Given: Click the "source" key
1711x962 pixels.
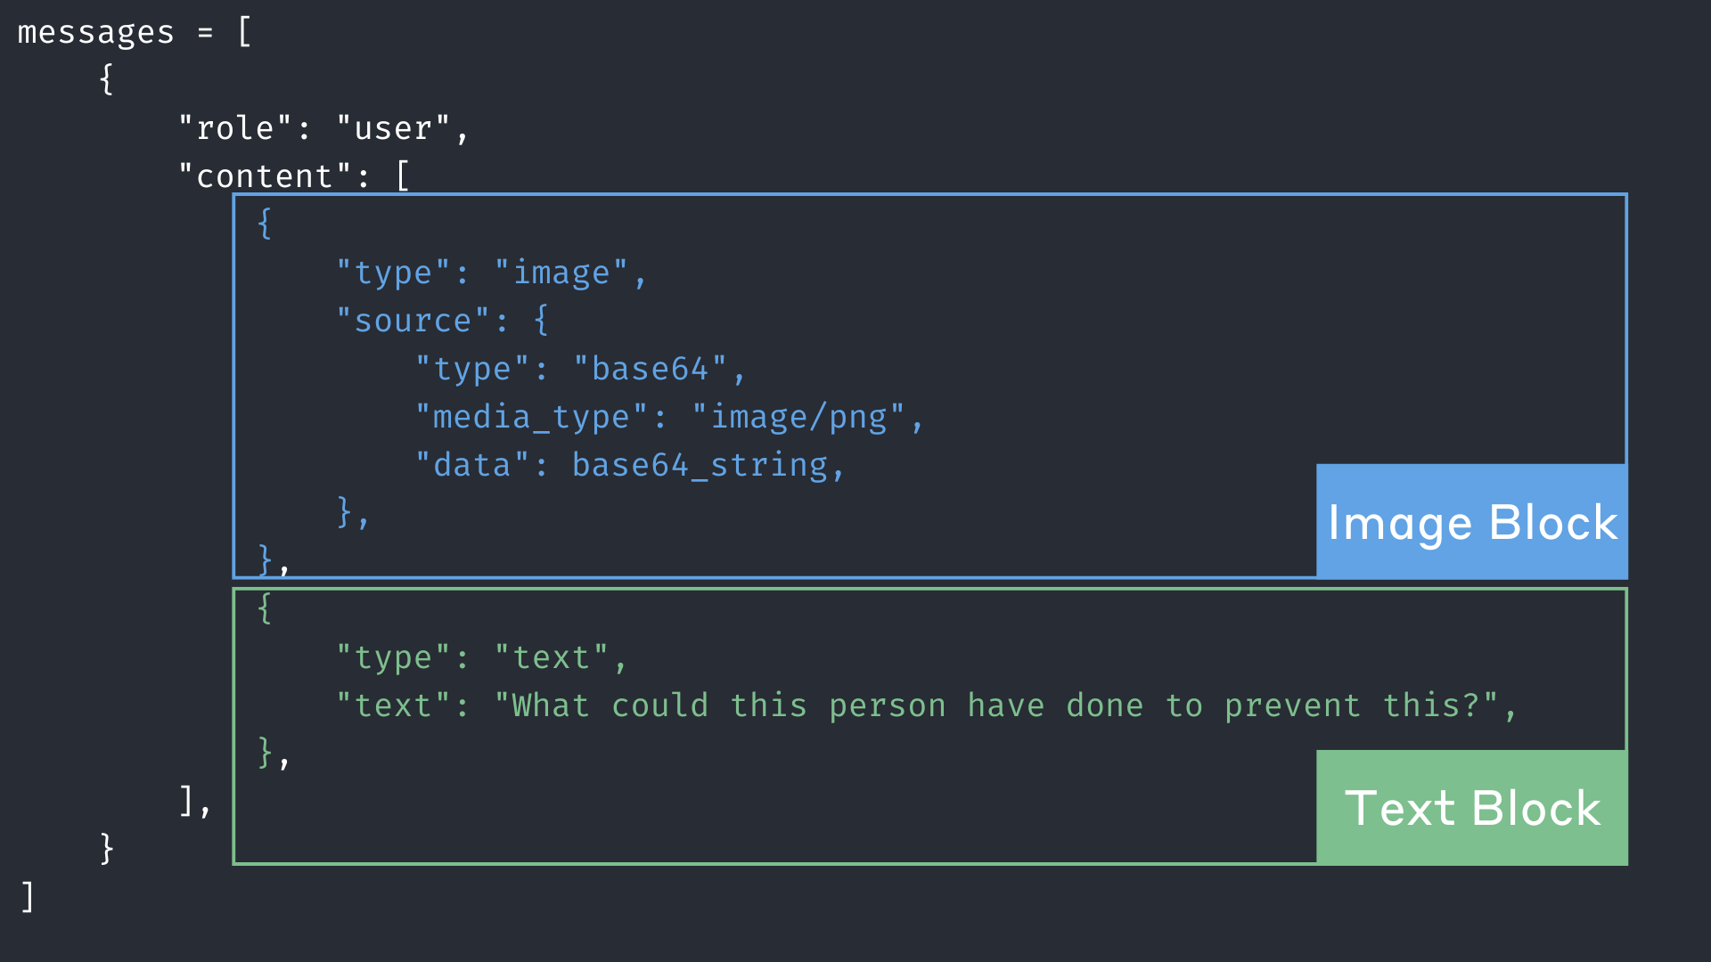Looking at the screenshot, I should coord(413,322).
